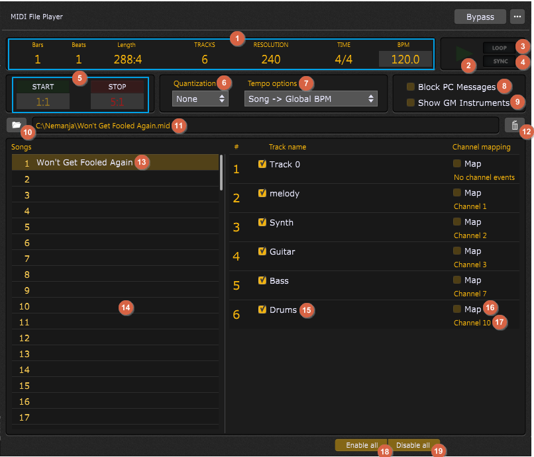
Task: Click the 'No channel events' label
Action: pyautogui.click(x=484, y=177)
